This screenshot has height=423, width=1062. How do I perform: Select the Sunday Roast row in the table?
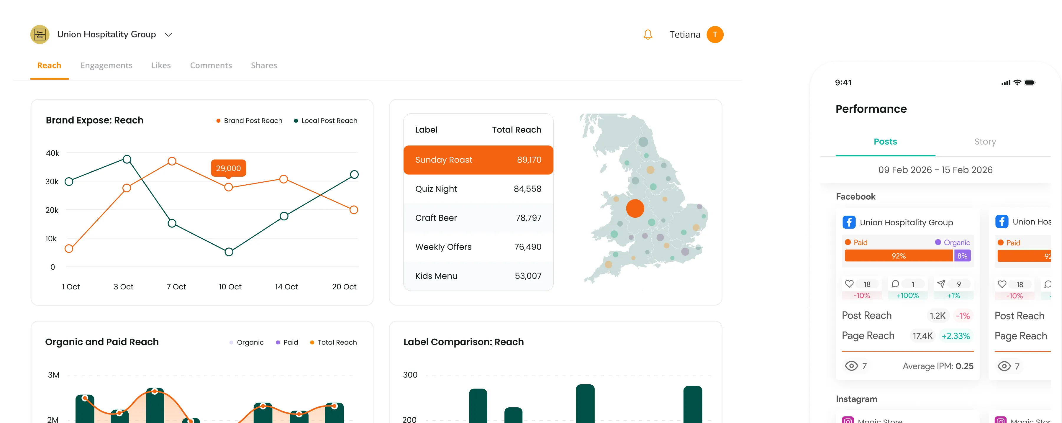pos(478,160)
